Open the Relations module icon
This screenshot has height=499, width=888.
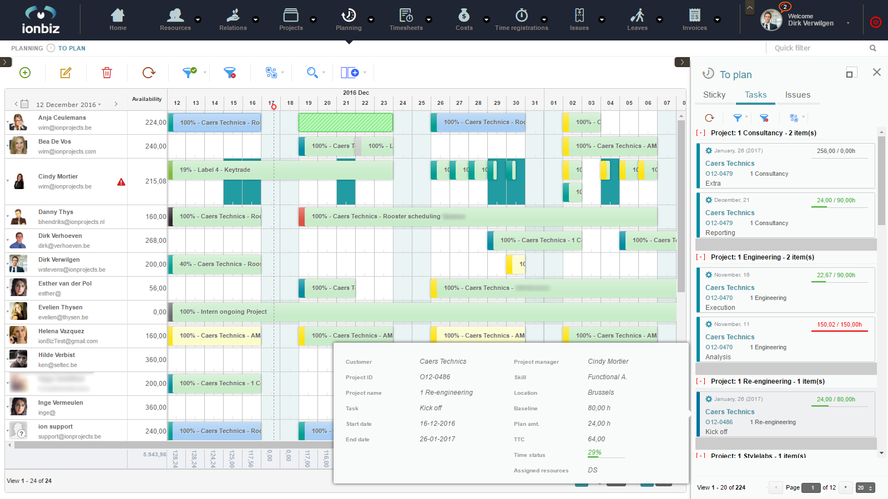[x=233, y=15]
